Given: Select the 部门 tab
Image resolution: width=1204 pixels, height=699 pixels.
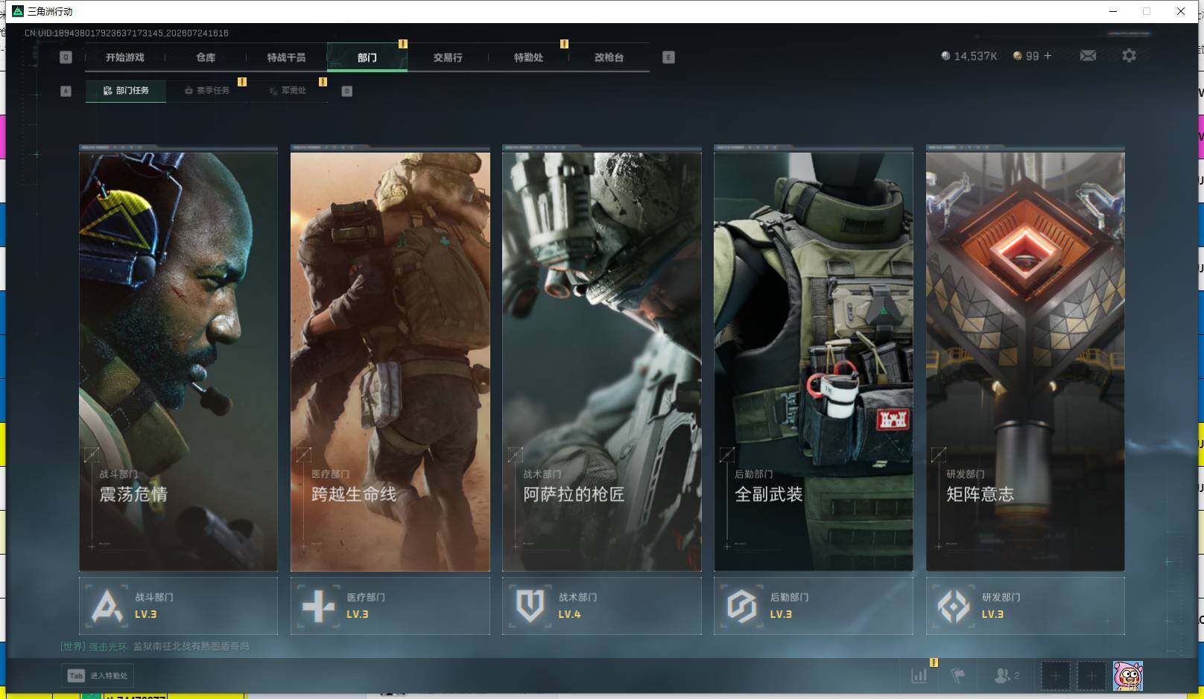Looking at the screenshot, I should click(x=367, y=57).
